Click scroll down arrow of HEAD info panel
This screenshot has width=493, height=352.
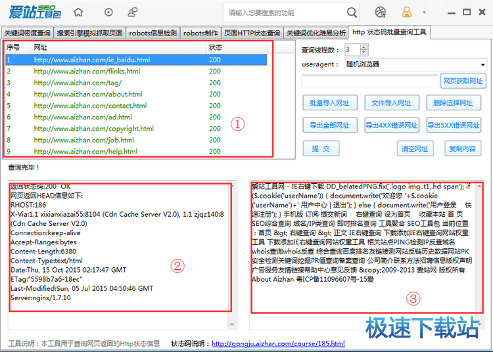[x=232, y=324]
